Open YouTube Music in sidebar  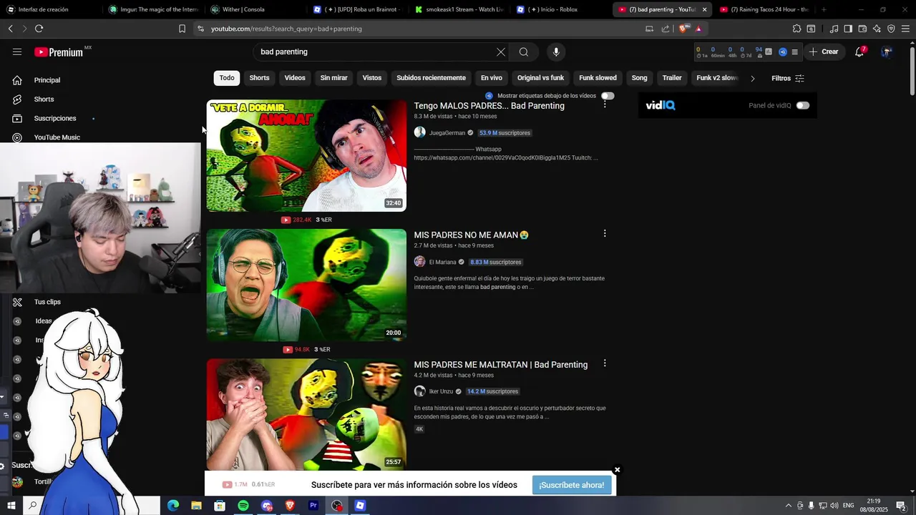57,137
